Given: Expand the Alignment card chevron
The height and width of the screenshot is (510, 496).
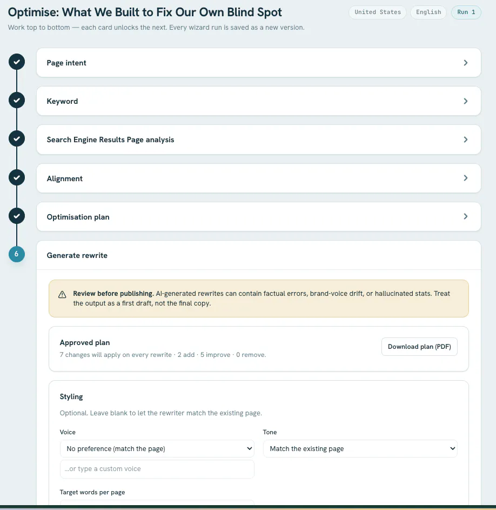Looking at the screenshot, I should (x=465, y=178).
